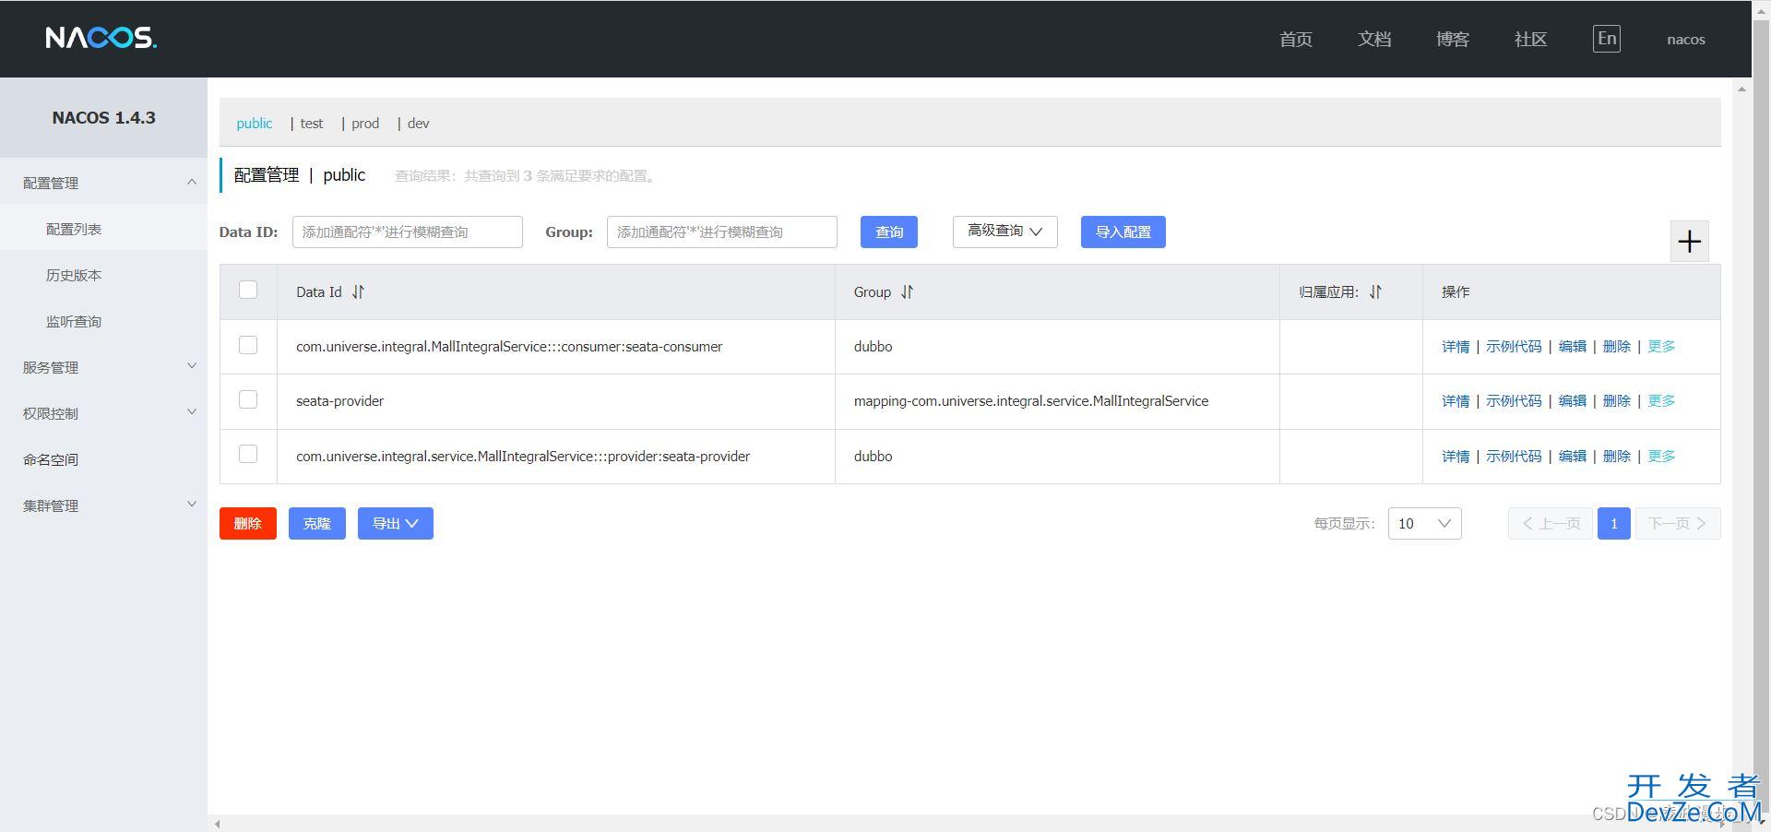Check the box for provider:seata-provider dubbo row
1771x832 pixels.
click(248, 454)
